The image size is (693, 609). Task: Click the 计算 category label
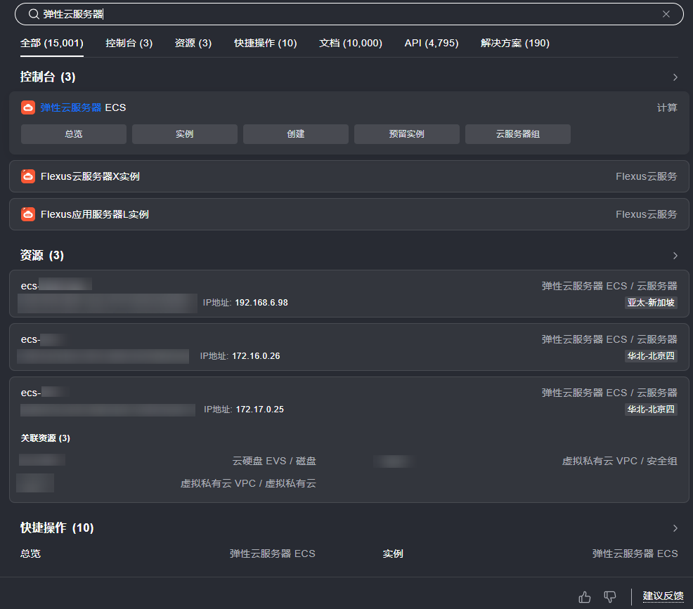[x=667, y=107]
